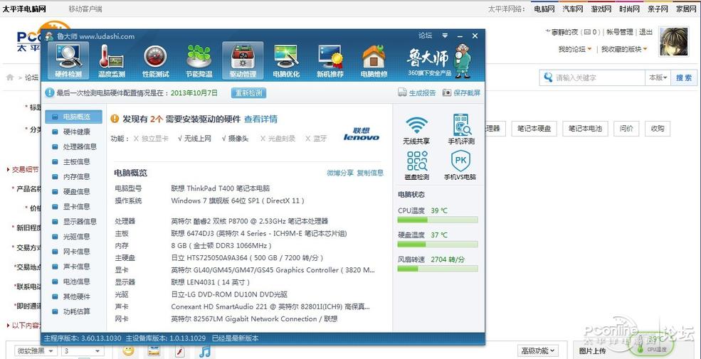
Task: Click the smiley emoji icon in editor toolbar
Action: click(x=128, y=351)
